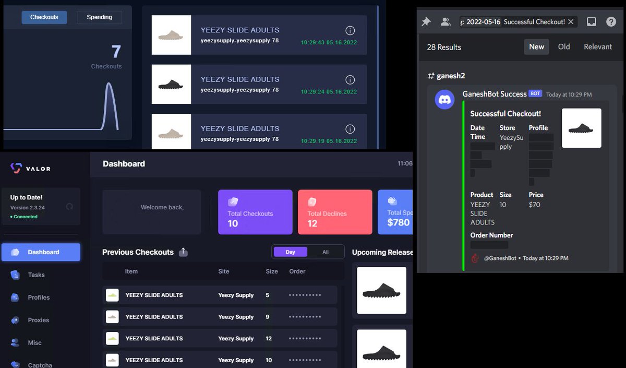Screen dimensions: 626x368
Task: Open the Dashboard item in Valor sidebar
Action: [41, 252]
